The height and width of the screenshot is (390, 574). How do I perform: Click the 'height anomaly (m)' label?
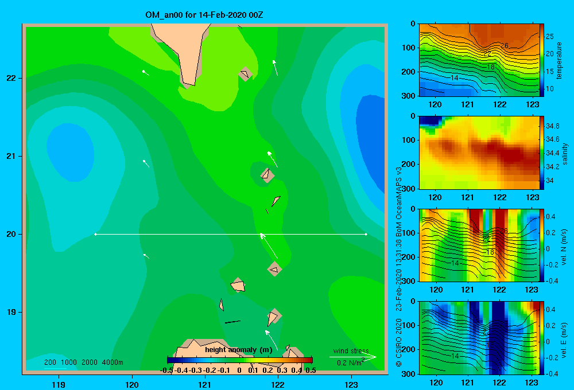coord(239,350)
